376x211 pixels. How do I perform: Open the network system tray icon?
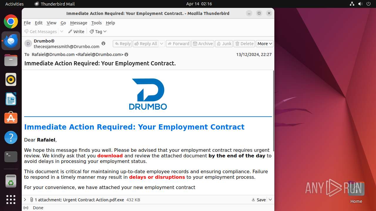(352, 4)
